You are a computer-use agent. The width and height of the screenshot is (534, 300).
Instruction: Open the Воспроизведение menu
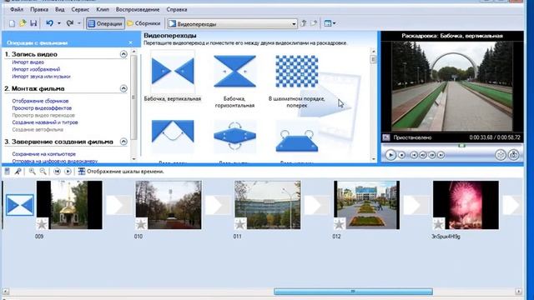pyautogui.click(x=138, y=9)
